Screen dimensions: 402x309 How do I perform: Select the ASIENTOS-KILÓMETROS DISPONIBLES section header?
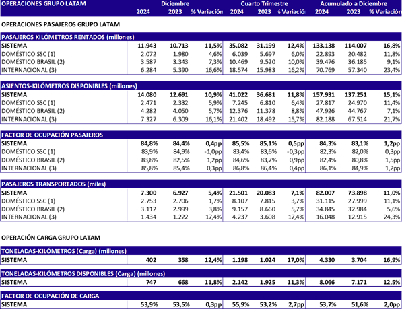pos(69,86)
